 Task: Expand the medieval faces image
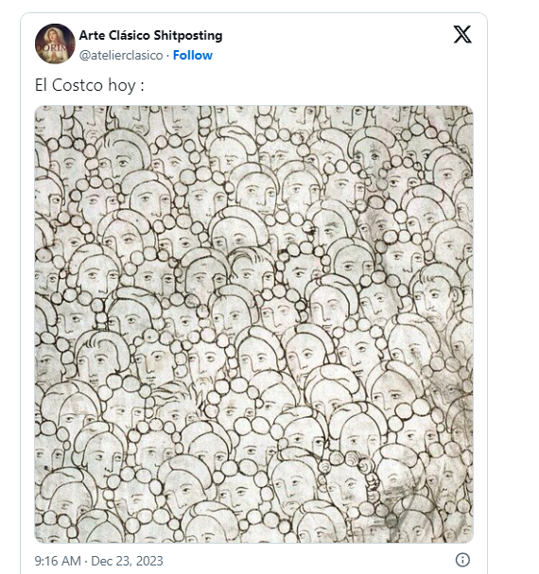[x=253, y=324]
